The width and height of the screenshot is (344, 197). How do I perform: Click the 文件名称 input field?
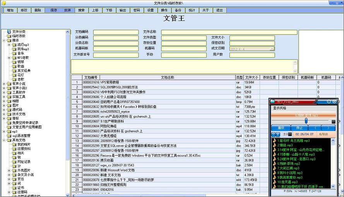[229, 32]
